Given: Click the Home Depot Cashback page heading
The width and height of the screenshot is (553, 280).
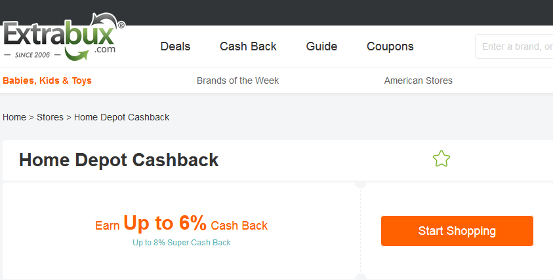Looking at the screenshot, I should [119, 160].
